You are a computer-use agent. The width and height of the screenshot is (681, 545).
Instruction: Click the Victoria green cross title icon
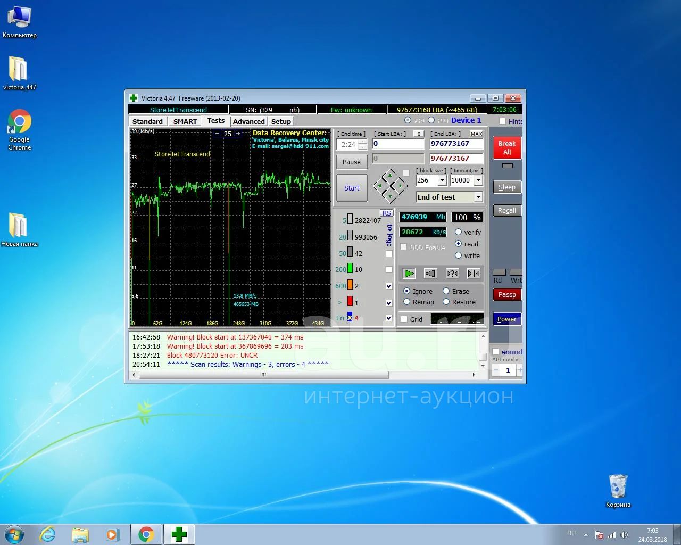[x=134, y=98]
